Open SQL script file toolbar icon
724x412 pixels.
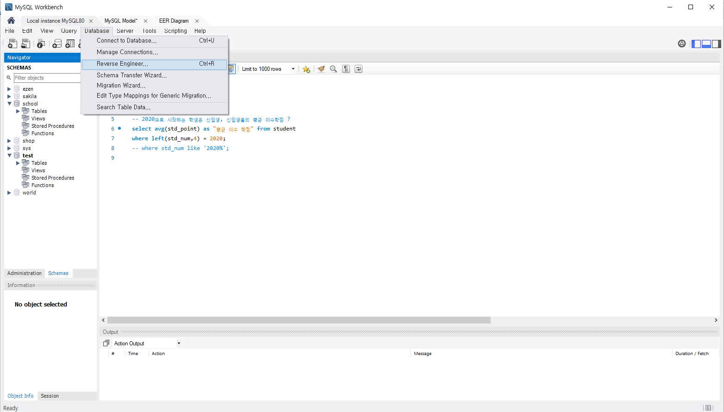[26, 44]
